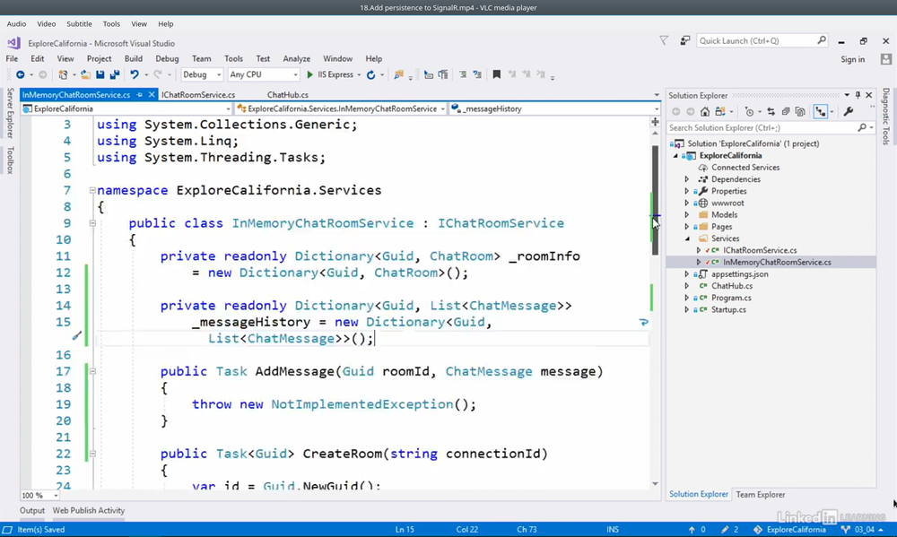Open the Web Publish Activity tab
The height and width of the screenshot is (537, 897).
point(89,510)
